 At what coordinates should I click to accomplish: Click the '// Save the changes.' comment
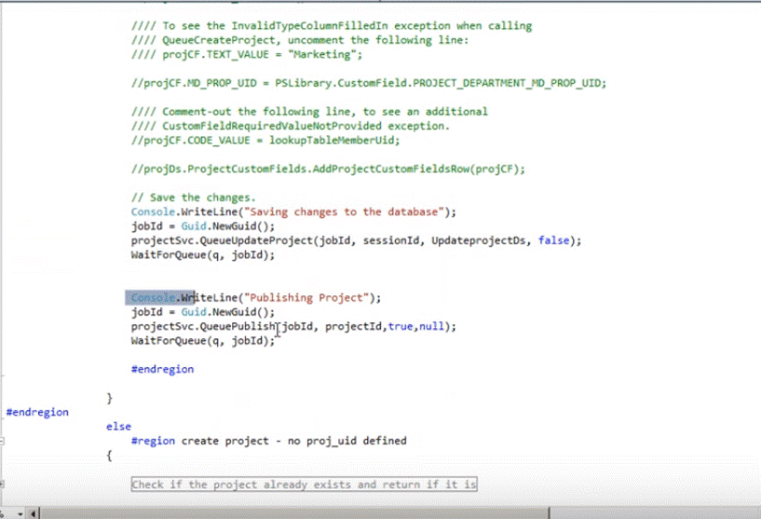193,198
